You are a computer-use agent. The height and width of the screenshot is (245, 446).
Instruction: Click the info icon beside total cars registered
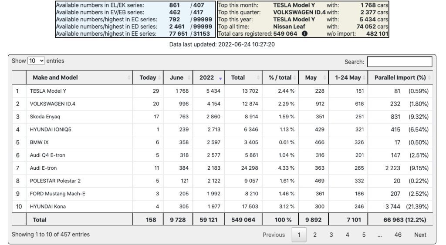coord(304,34)
